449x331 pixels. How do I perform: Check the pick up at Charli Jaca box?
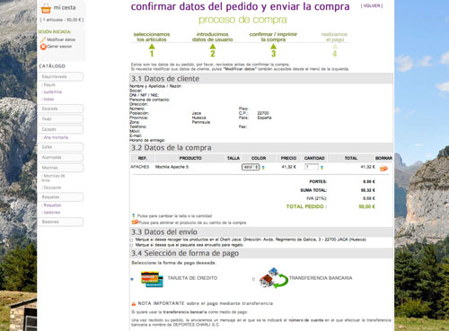pyautogui.click(x=131, y=240)
